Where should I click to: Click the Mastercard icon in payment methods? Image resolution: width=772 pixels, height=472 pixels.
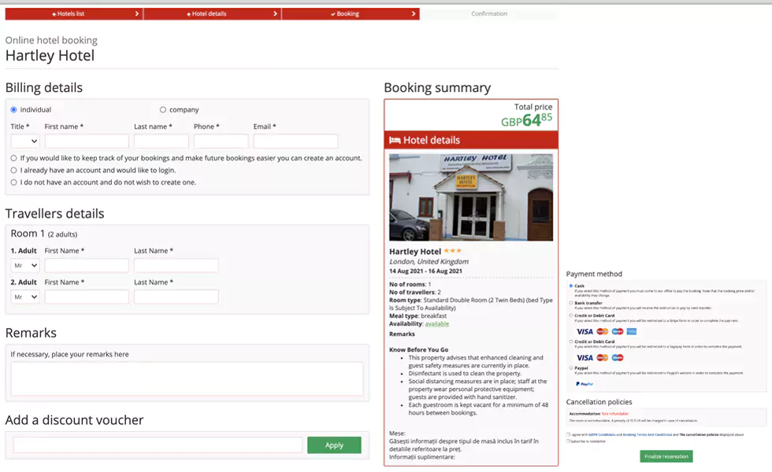[x=601, y=331]
